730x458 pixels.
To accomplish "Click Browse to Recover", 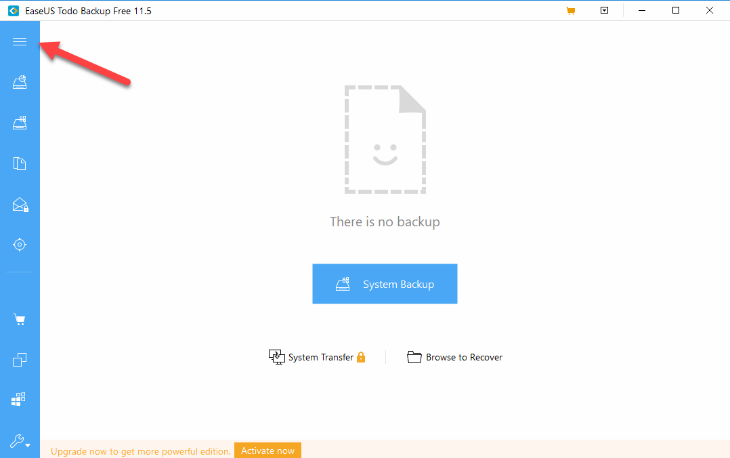I will tap(455, 357).
